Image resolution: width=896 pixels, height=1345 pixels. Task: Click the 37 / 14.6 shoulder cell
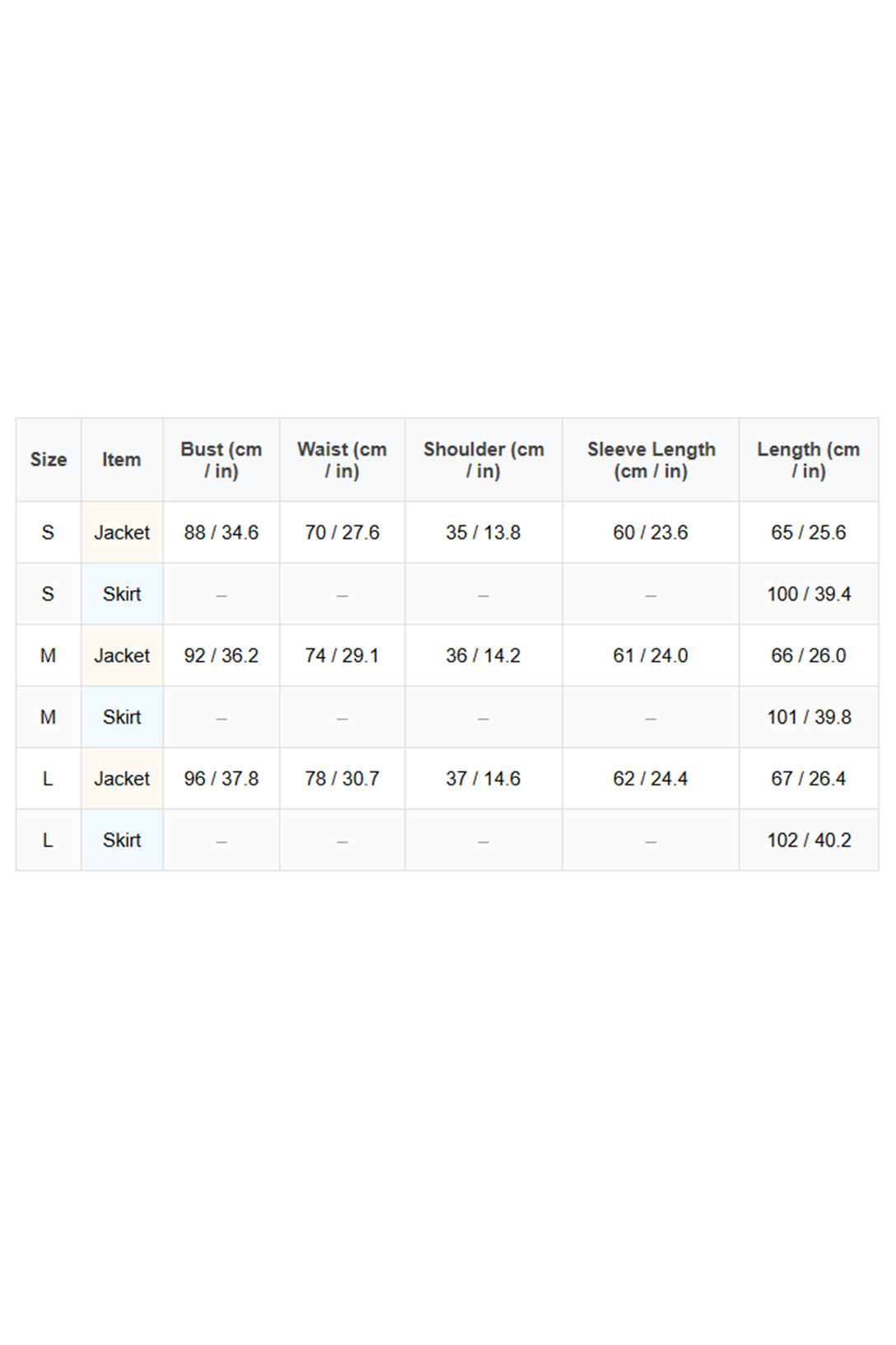pyautogui.click(x=483, y=779)
